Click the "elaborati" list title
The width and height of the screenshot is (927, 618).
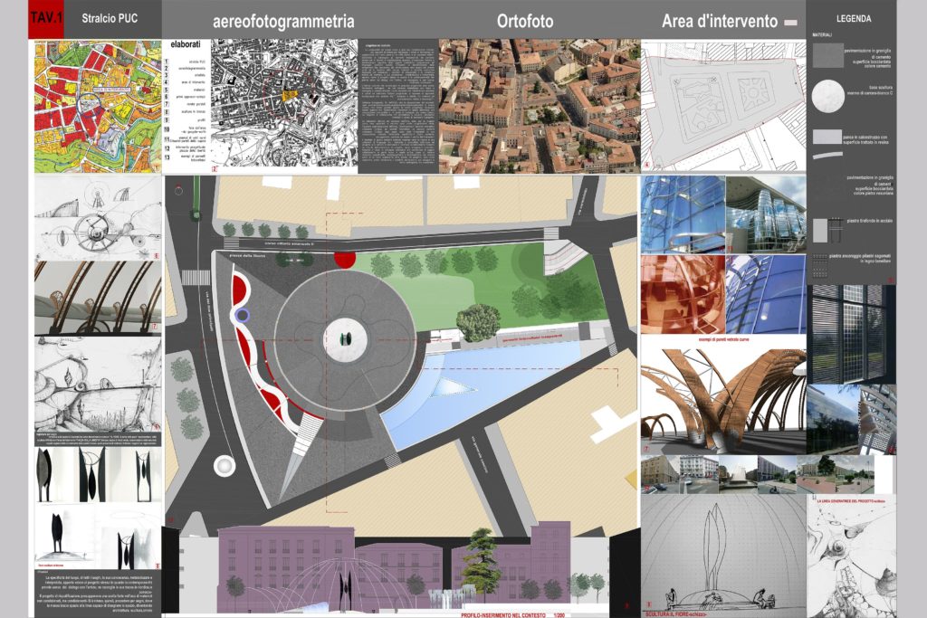pos(185,44)
